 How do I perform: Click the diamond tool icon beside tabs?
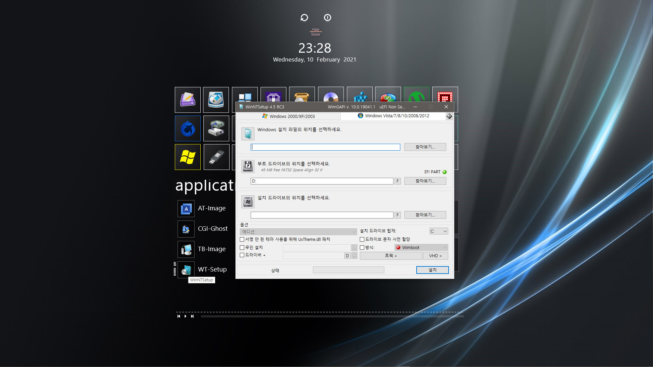coord(449,116)
